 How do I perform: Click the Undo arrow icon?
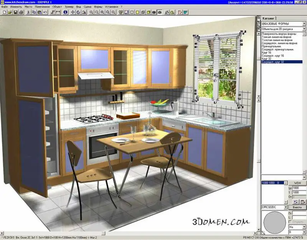pyautogui.click(x=45, y=12)
